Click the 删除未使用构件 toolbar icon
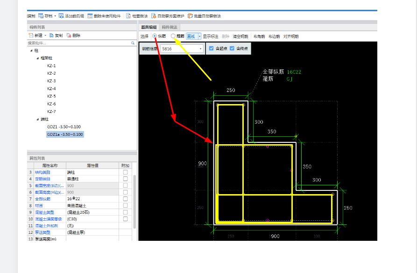417x273 pixels. click(x=90, y=16)
